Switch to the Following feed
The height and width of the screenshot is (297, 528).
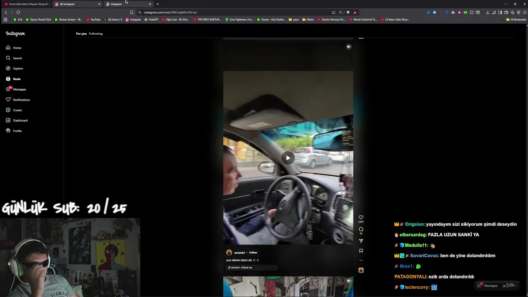[96, 33]
